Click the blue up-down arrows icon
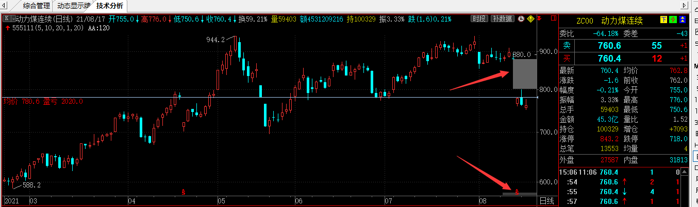Image resolution: width=698 pixels, height=207 pixels. click(x=683, y=20)
